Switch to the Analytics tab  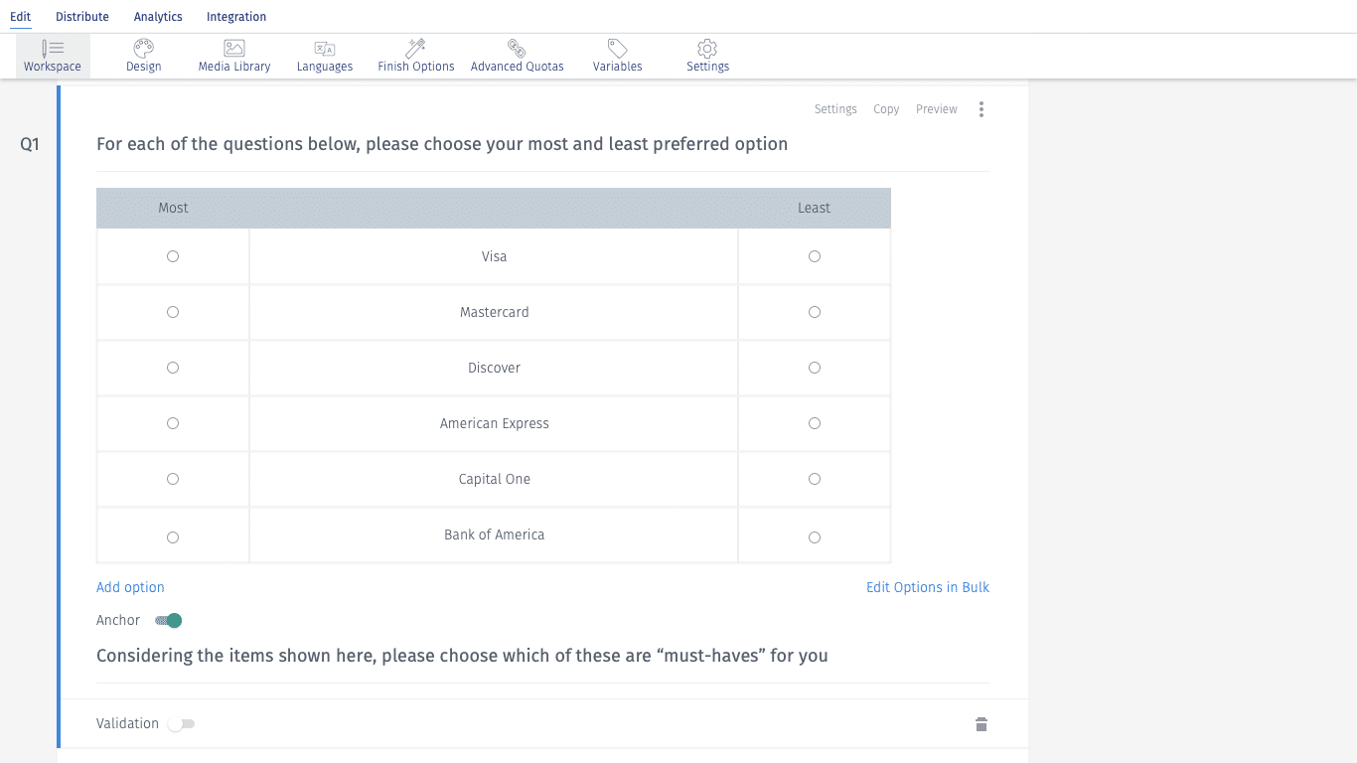coord(158,17)
